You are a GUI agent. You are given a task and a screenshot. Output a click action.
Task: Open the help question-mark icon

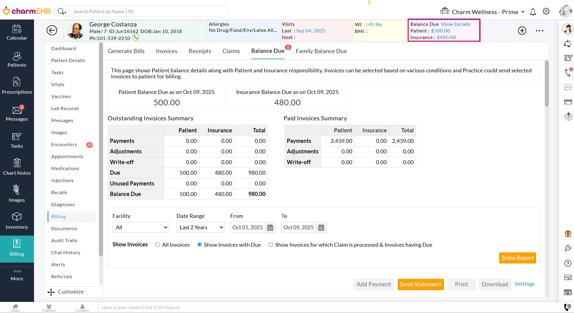(x=568, y=263)
